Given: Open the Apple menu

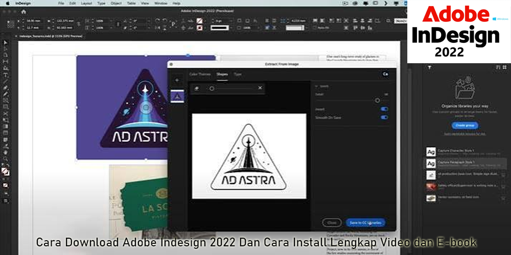Looking at the screenshot, I should [x=8, y=3].
